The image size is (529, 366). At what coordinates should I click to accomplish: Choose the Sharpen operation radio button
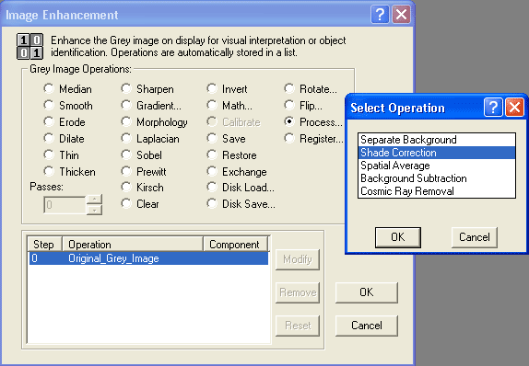tap(126, 88)
